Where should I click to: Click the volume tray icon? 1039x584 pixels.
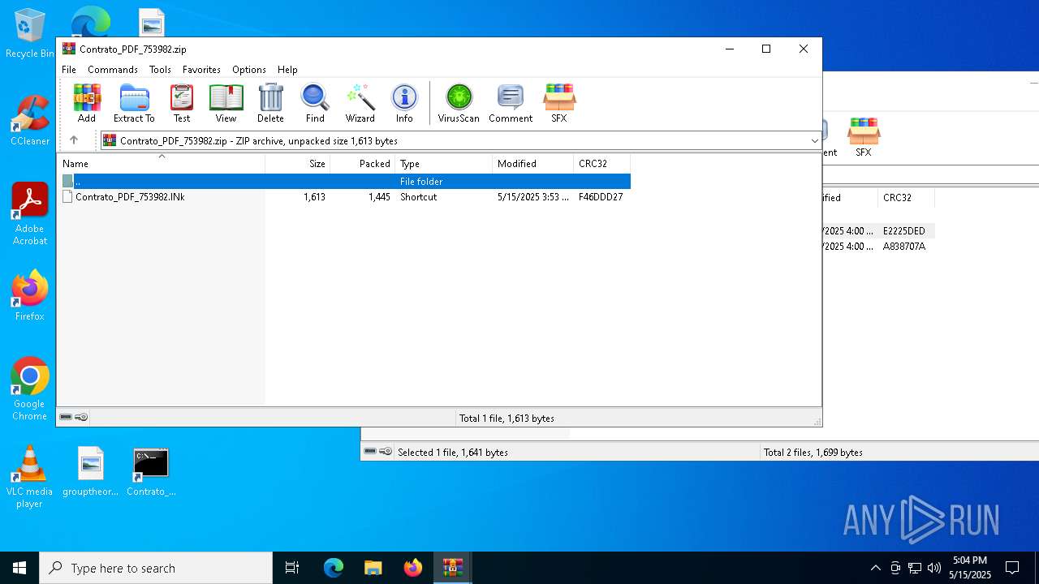[x=933, y=568]
